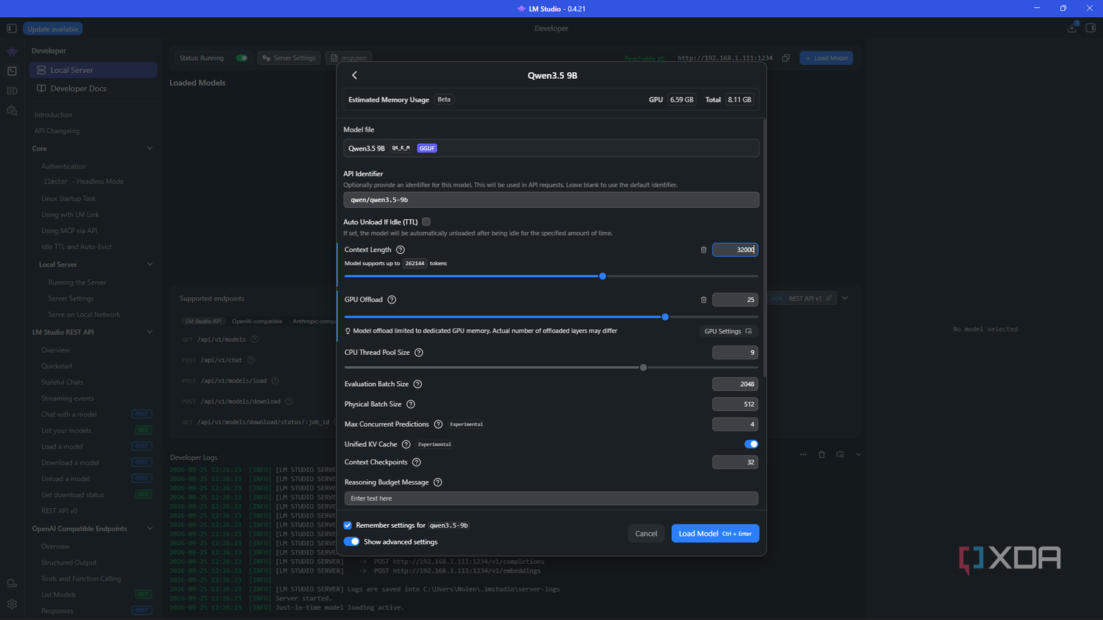Viewport: 1103px width, 620px height.
Task: Copy the server URL address
Action: tap(786, 58)
